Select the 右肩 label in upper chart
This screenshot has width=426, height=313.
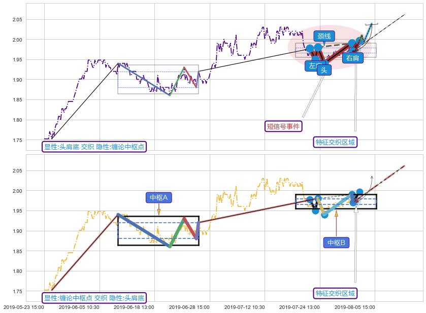(x=352, y=58)
